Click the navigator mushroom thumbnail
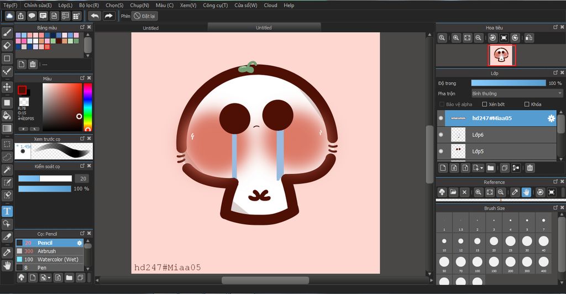566x294 pixels. tap(502, 56)
